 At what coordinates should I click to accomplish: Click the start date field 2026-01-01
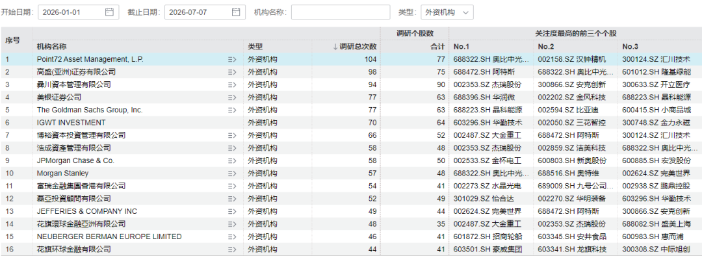[79, 12]
